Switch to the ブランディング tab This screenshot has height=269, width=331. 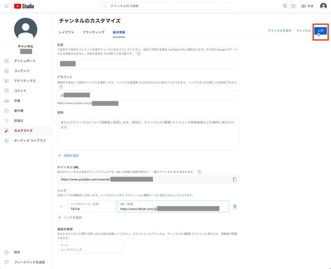(x=93, y=32)
